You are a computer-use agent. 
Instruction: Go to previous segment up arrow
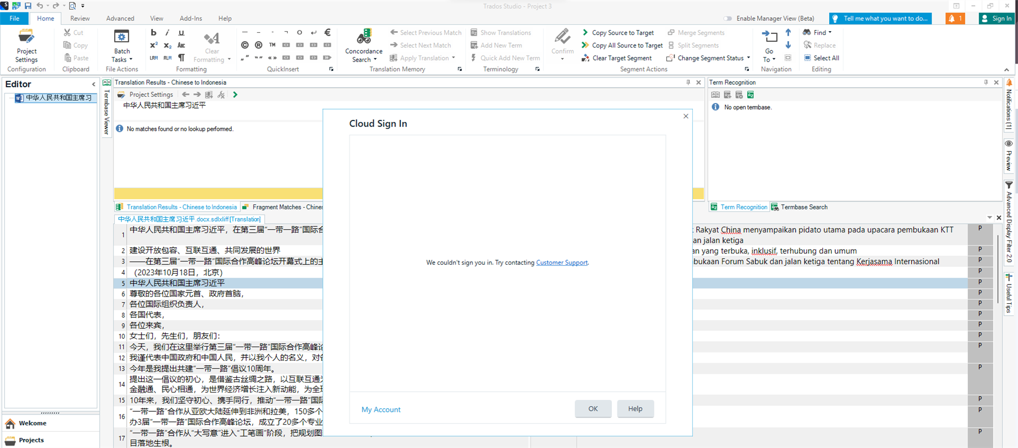click(788, 33)
